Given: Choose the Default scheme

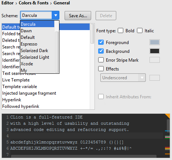Looking at the screenshot, I should 37,37.
